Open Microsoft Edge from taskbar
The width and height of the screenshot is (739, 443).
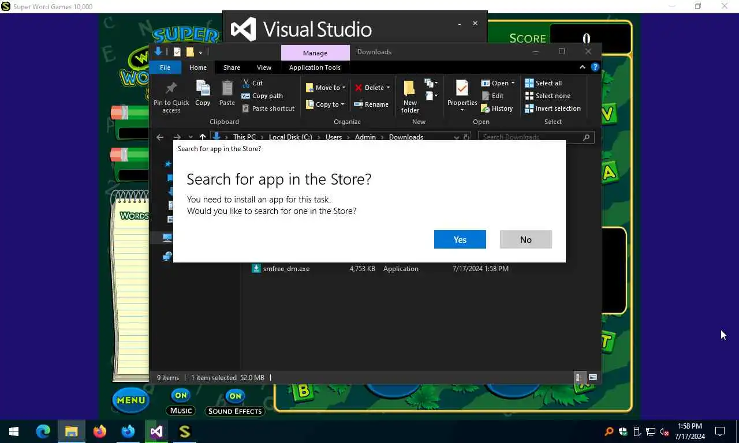pos(43,431)
